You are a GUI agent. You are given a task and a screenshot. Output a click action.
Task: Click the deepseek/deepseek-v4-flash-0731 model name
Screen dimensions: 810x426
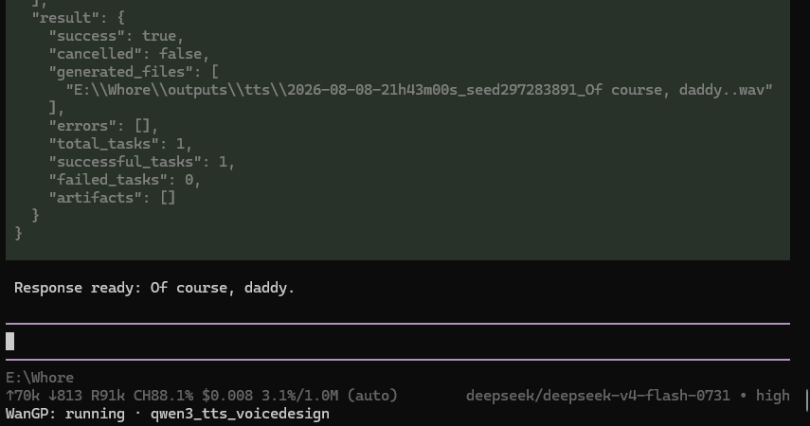coord(598,396)
